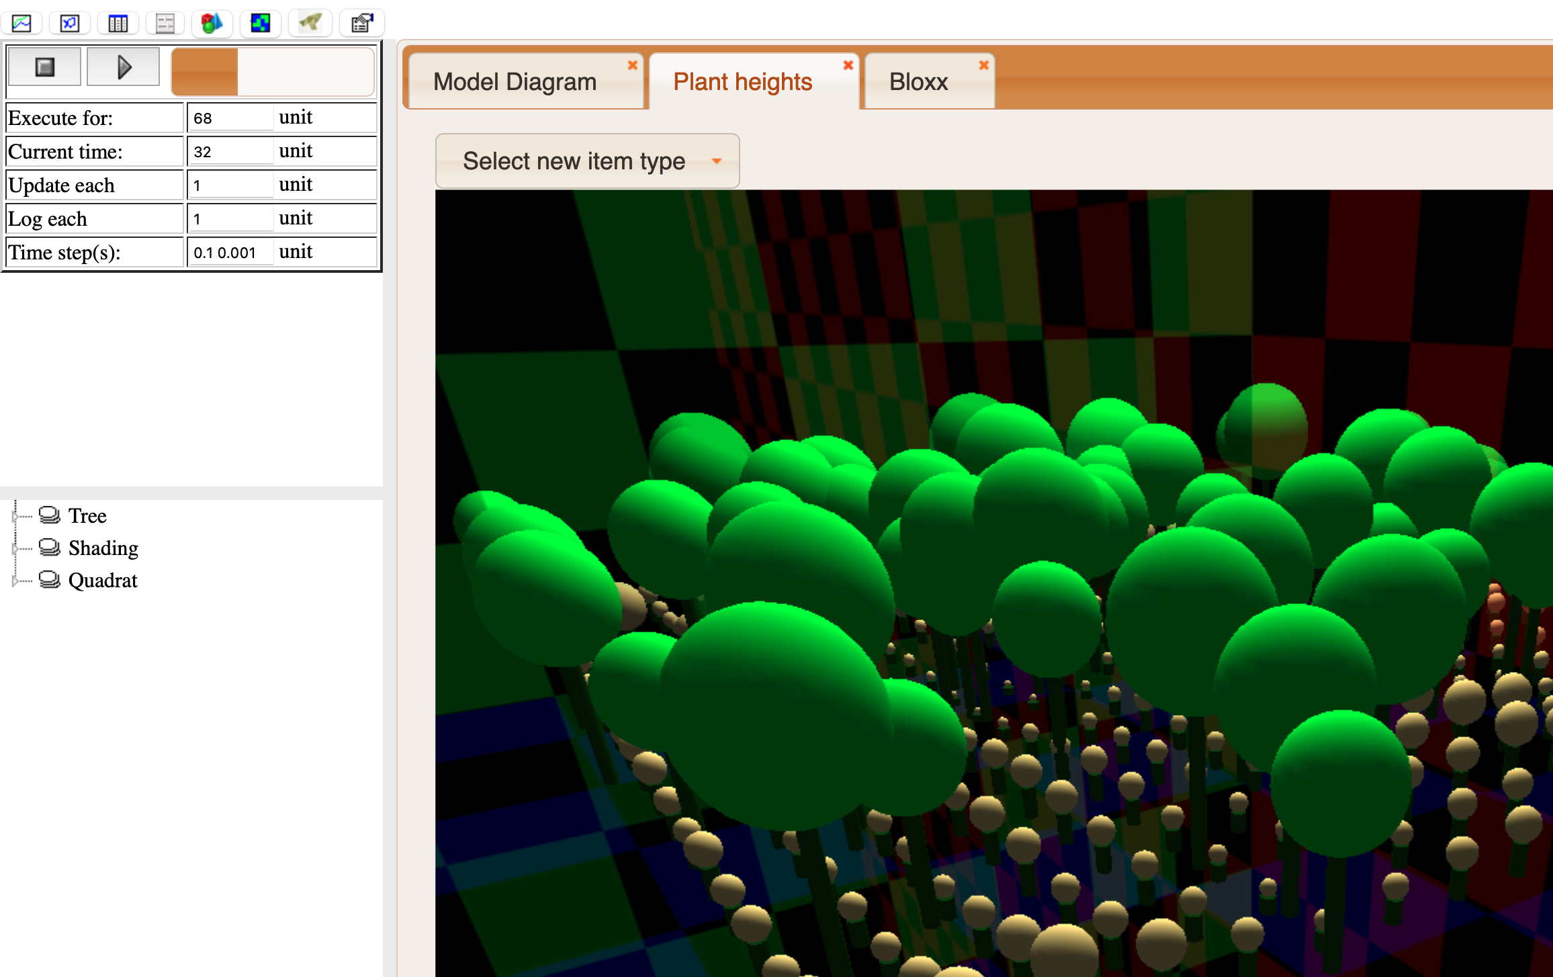This screenshot has width=1553, height=977.
Task: Select the Tree item in model tree
Action: click(87, 516)
